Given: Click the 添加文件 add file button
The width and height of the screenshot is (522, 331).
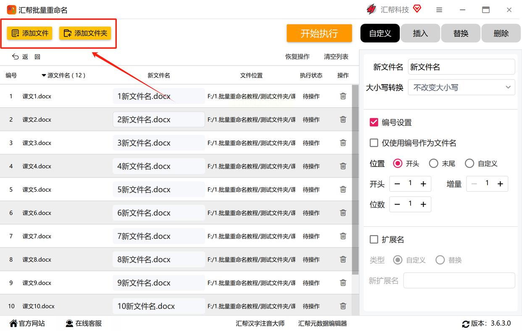Looking at the screenshot, I should (29, 33).
